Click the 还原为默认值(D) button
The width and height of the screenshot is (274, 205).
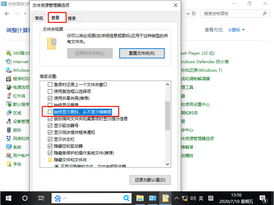click(150, 180)
